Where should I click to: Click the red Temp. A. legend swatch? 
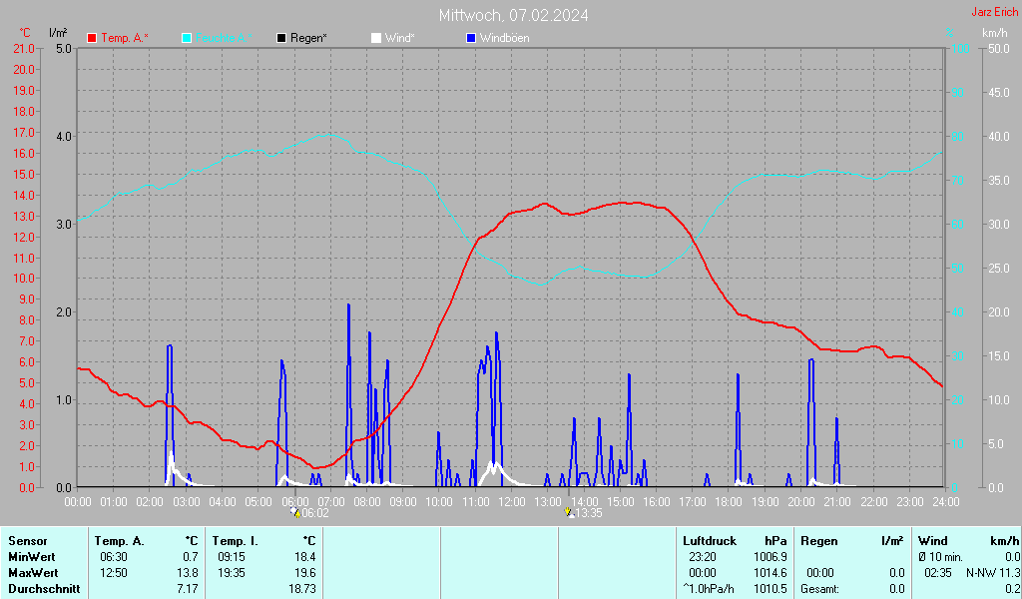tap(92, 39)
